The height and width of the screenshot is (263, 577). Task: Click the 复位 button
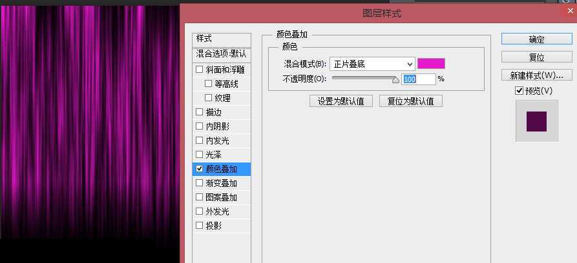coord(536,57)
